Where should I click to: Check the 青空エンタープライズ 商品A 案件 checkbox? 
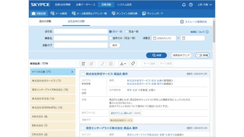(83, 128)
